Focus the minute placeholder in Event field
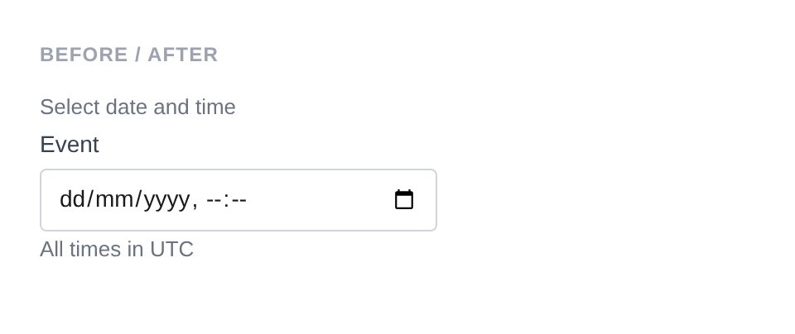 point(238,200)
